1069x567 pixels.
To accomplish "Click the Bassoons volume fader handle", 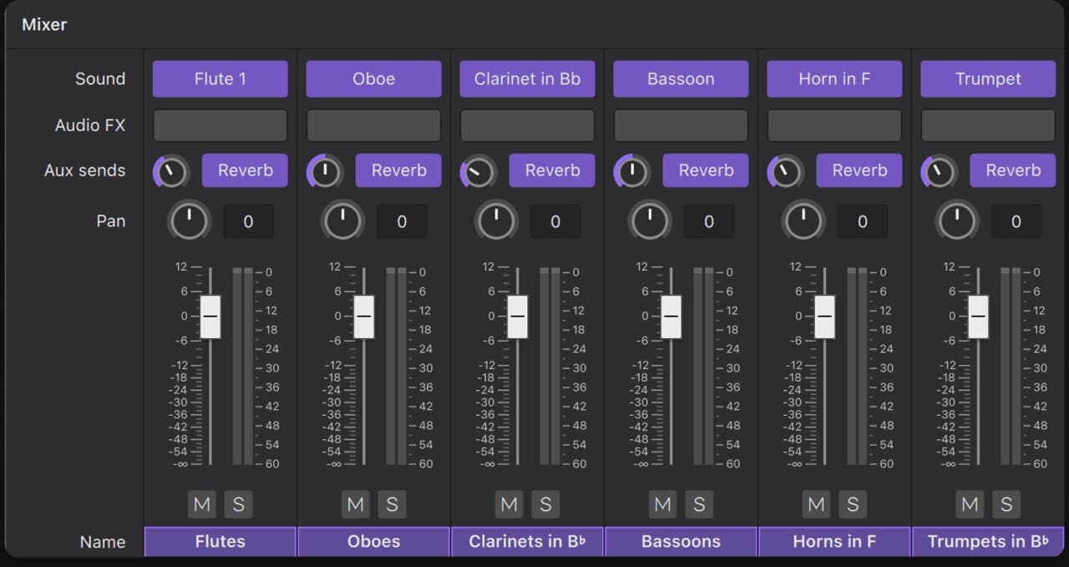I will (x=671, y=316).
